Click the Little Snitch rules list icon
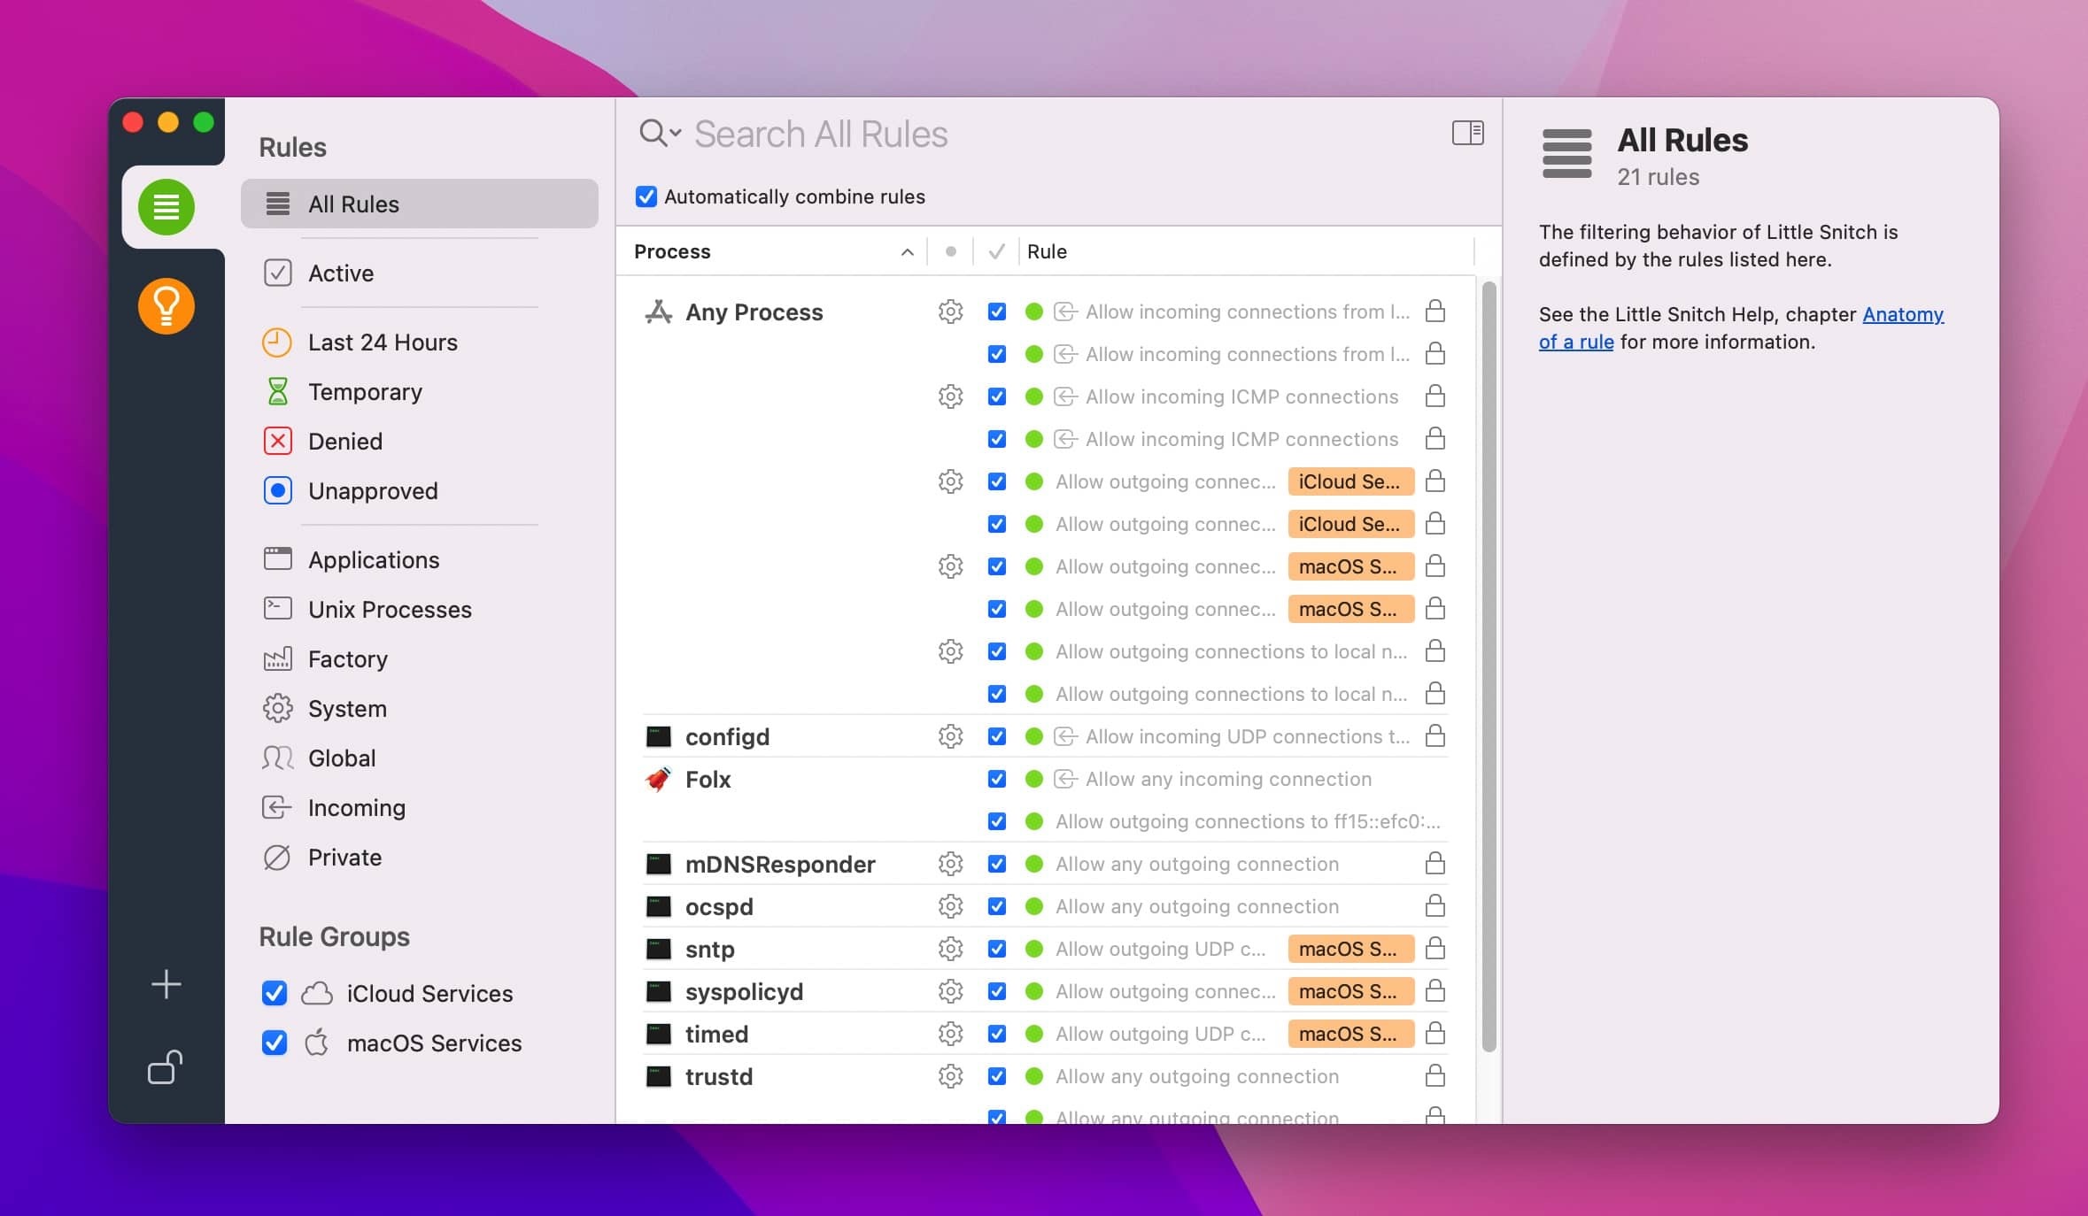Screen dimensions: 2088x1216 (164, 204)
